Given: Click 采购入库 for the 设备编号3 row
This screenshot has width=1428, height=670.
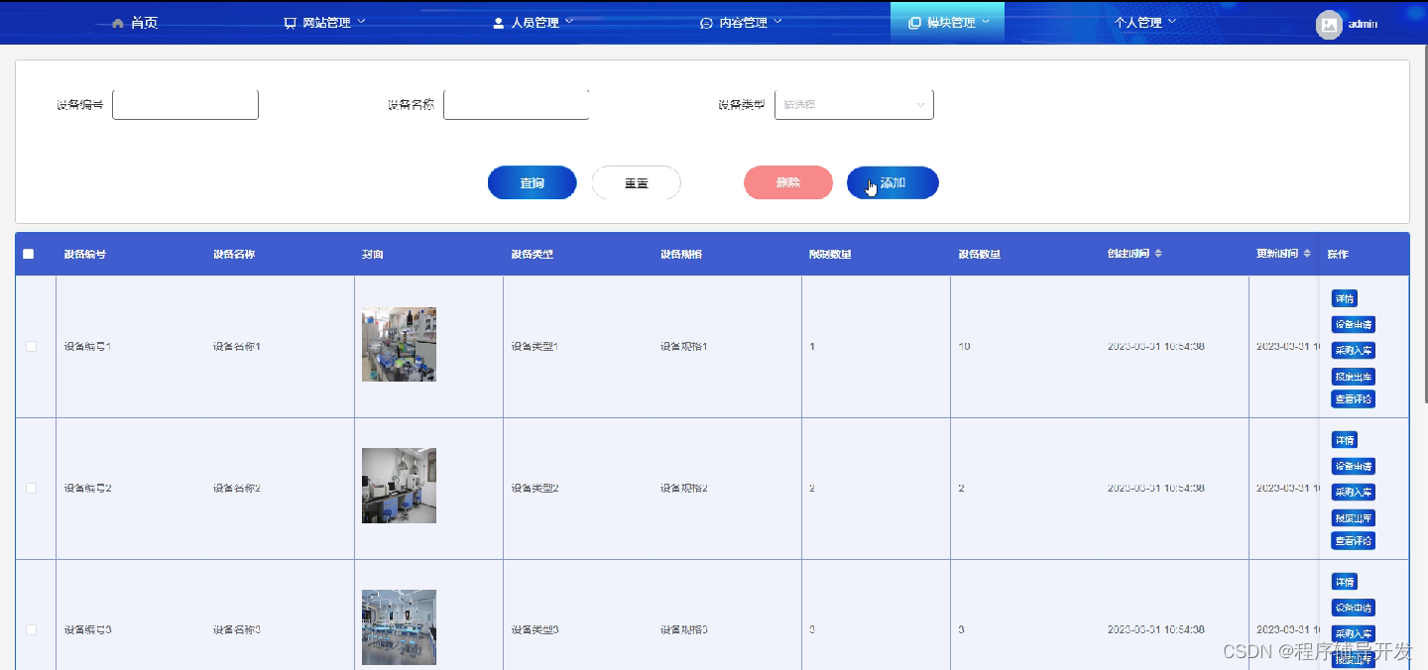Looking at the screenshot, I should 1354,634.
